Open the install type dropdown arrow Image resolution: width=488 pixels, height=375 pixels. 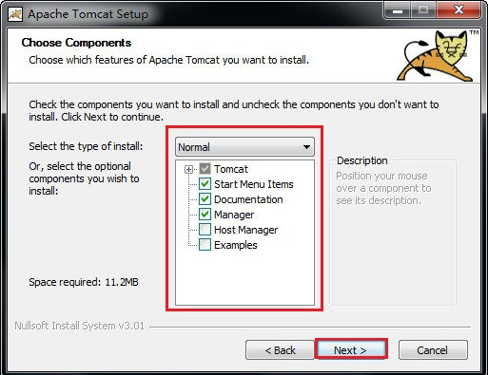[x=306, y=147]
